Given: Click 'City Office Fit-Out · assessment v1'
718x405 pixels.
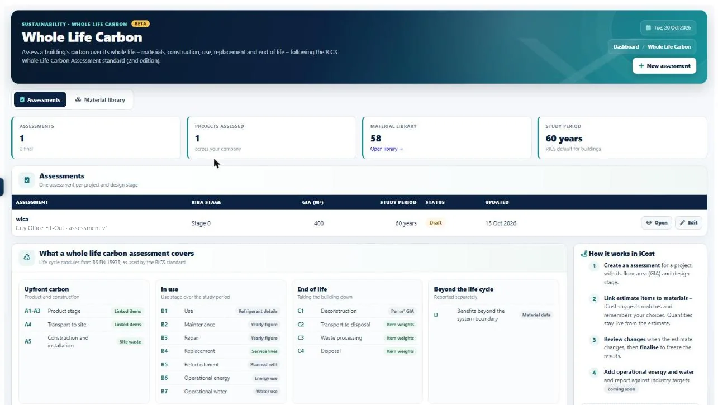Looking at the screenshot, I should (x=62, y=228).
